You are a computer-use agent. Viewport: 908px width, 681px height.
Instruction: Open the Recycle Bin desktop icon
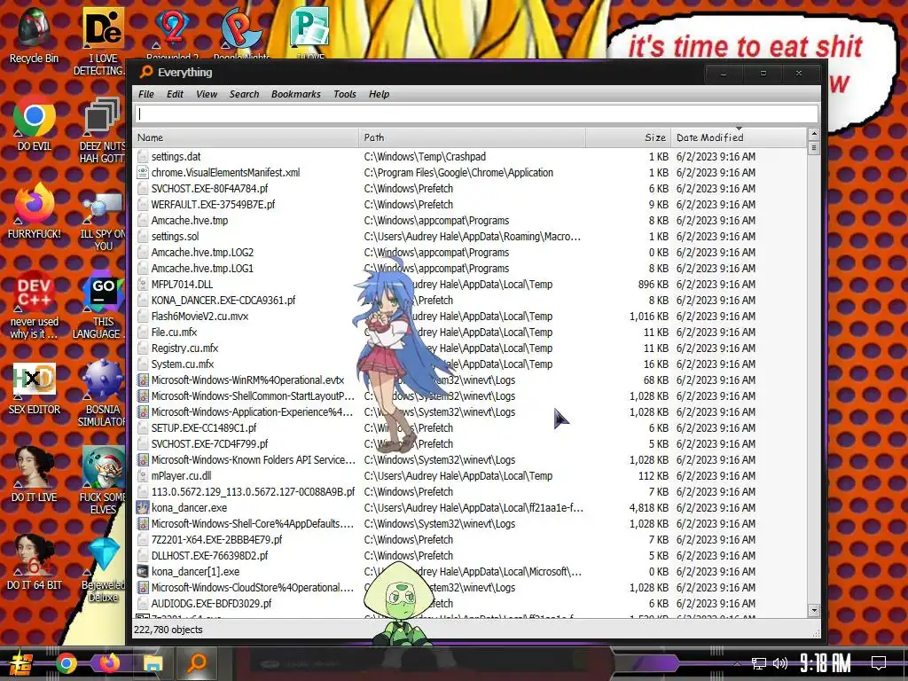click(34, 35)
